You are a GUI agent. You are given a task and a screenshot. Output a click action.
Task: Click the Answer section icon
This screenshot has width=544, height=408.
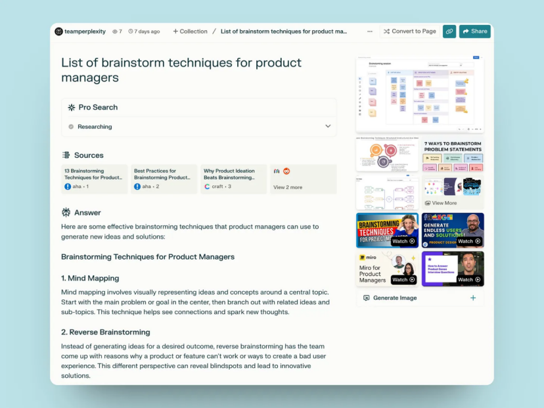(66, 212)
